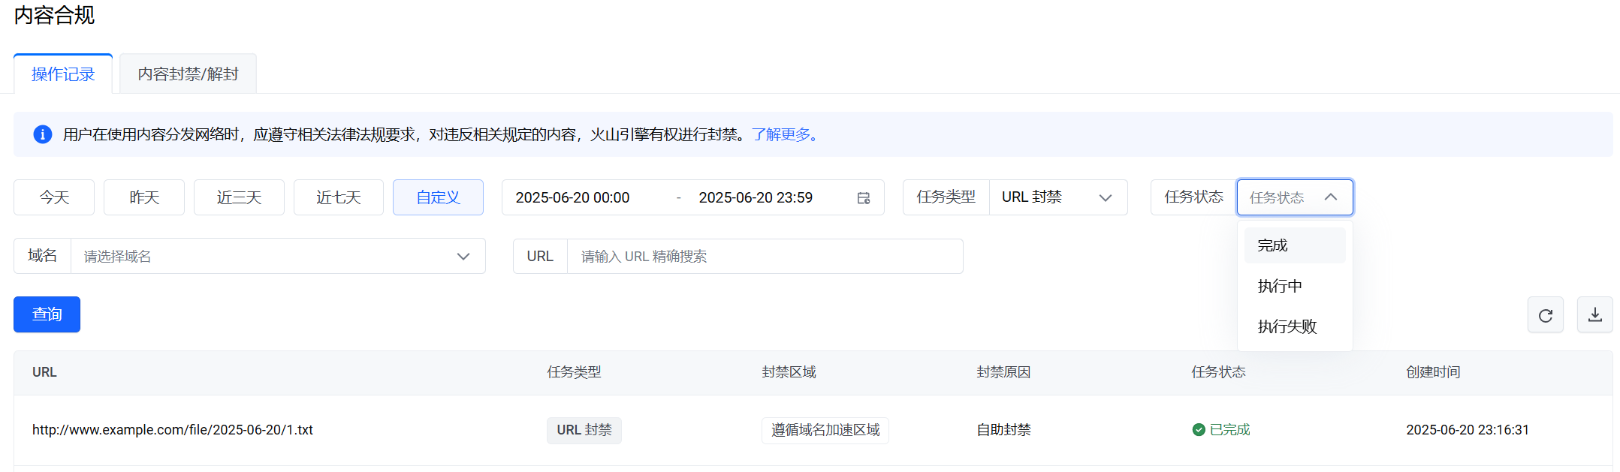Click the green completed status icon
The height and width of the screenshot is (472, 1620).
[1199, 430]
